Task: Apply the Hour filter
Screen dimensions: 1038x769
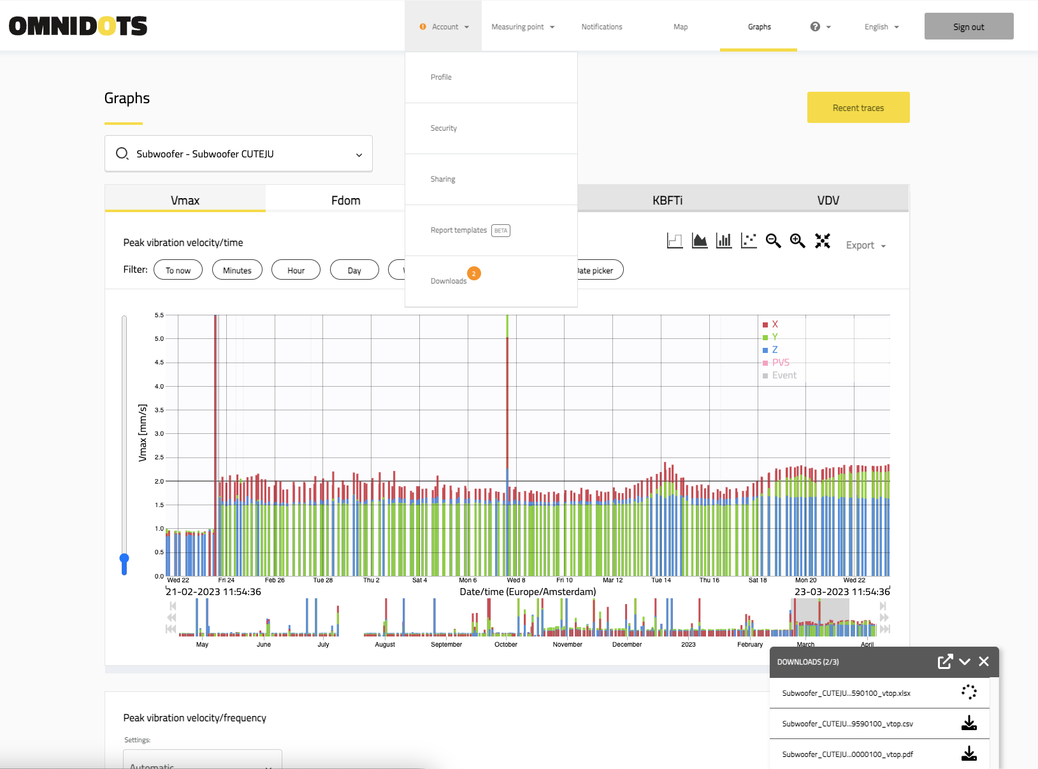Action: coord(296,270)
